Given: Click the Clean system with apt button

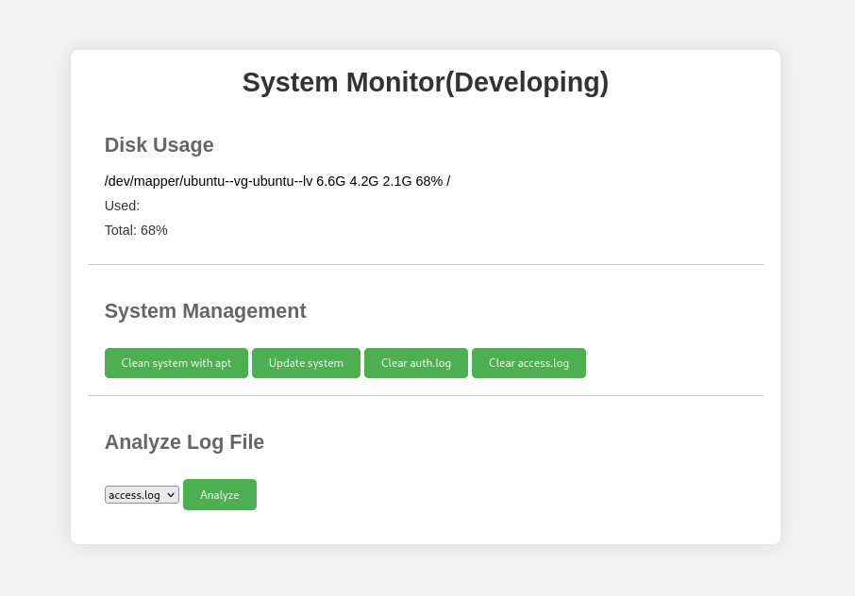Looking at the screenshot, I should (176, 363).
